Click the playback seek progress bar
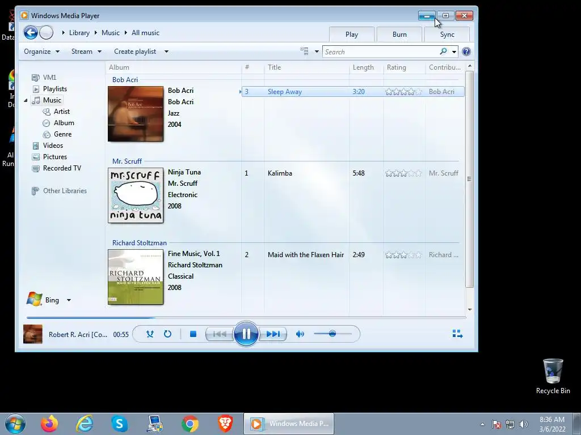581x435 pixels. pos(246,317)
